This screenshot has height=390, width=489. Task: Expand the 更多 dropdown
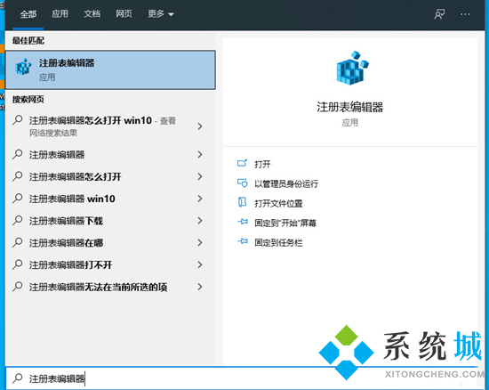pyautogui.click(x=161, y=13)
